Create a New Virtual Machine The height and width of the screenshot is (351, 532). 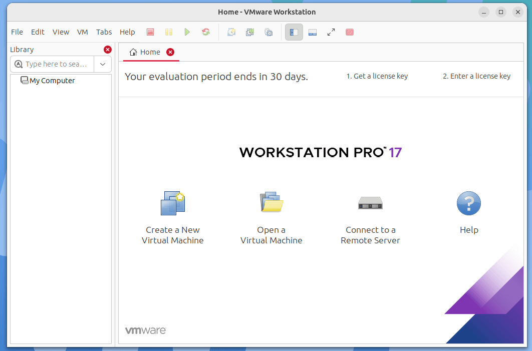pos(172,215)
